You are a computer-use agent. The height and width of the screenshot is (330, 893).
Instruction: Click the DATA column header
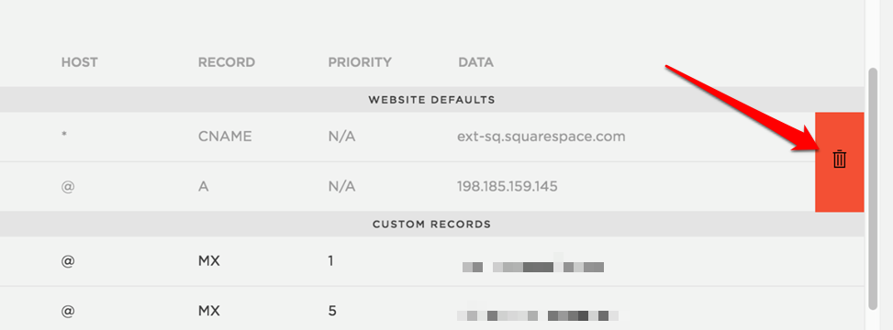(476, 62)
